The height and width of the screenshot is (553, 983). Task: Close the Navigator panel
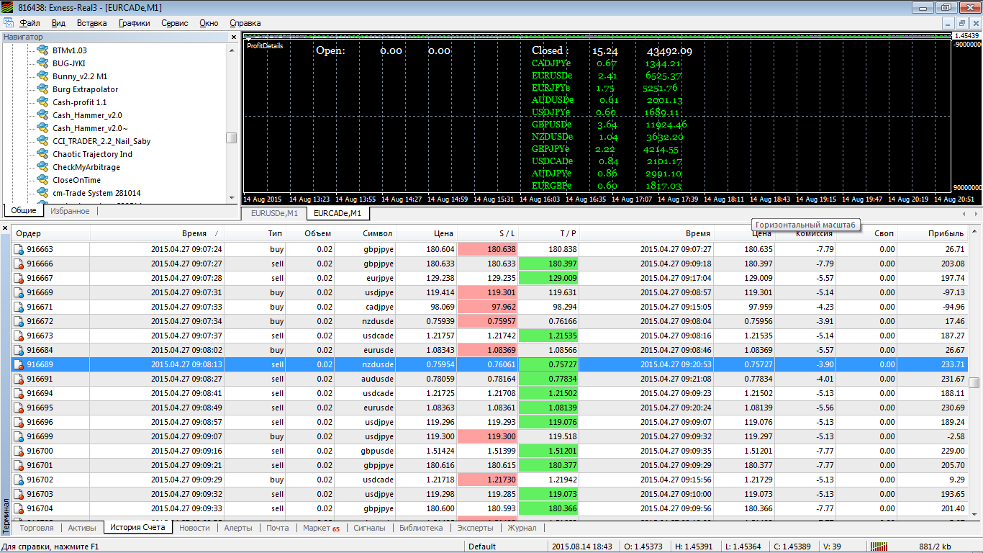point(233,37)
